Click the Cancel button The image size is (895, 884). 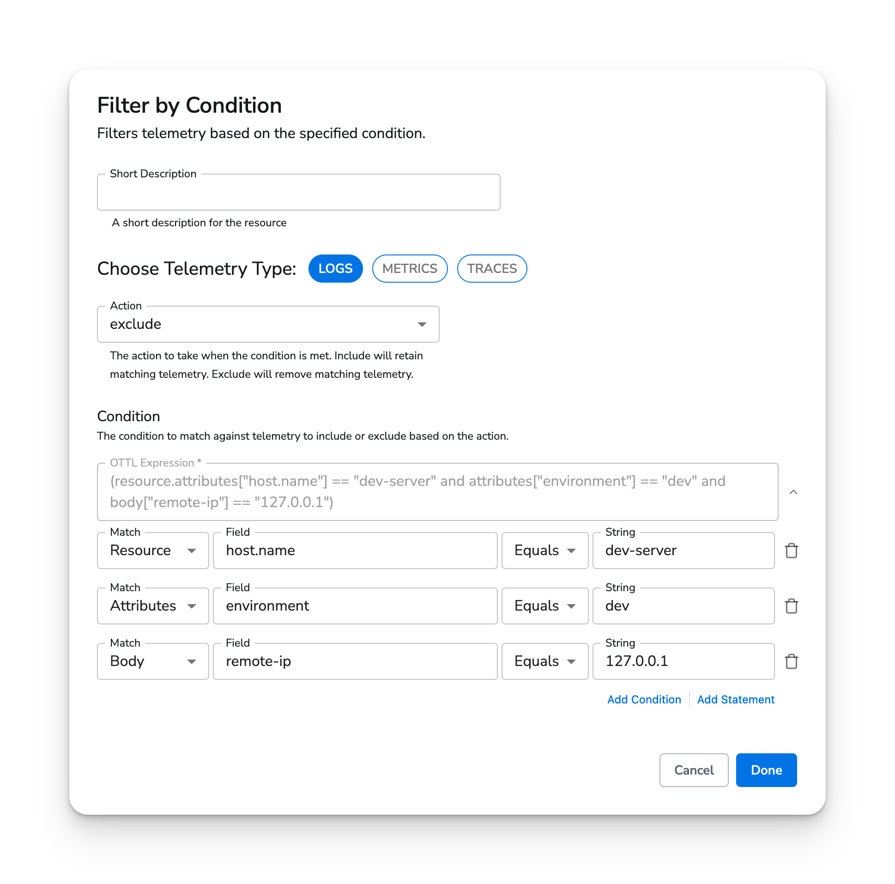click(x=694, y=770)
